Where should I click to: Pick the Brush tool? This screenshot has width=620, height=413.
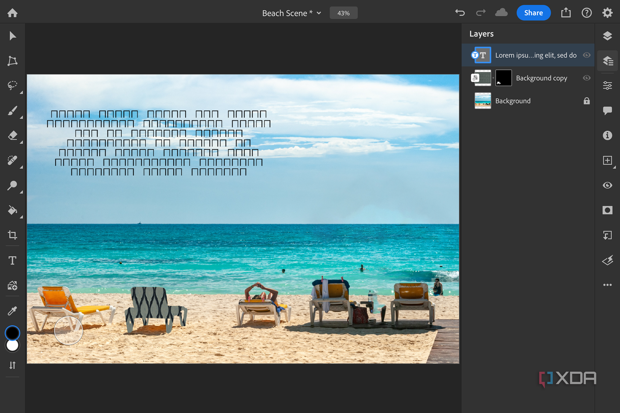(x=12, y=111)
